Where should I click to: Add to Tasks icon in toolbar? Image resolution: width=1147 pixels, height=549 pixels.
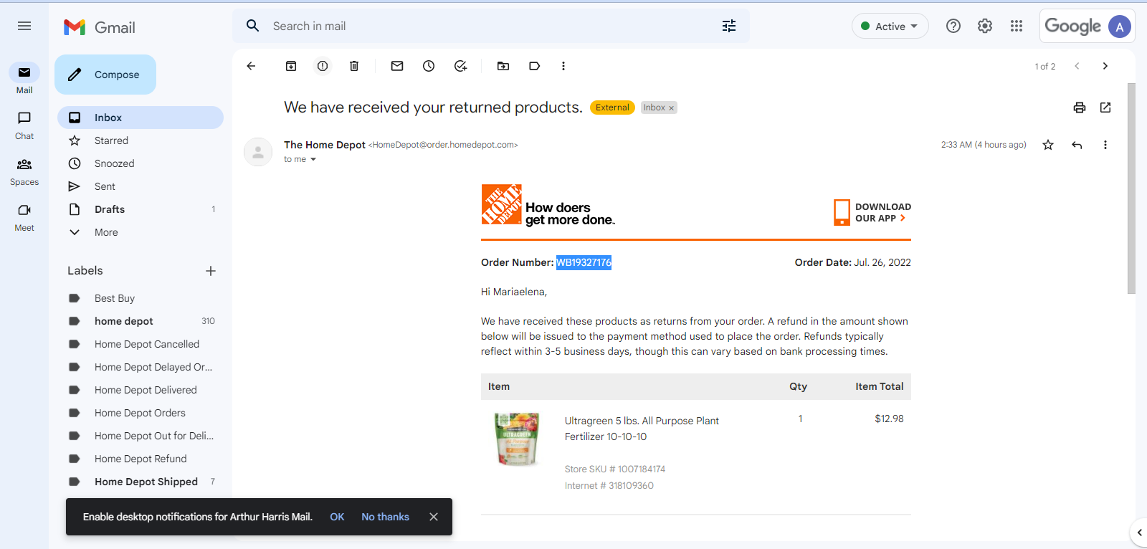(x=460, y=66)
